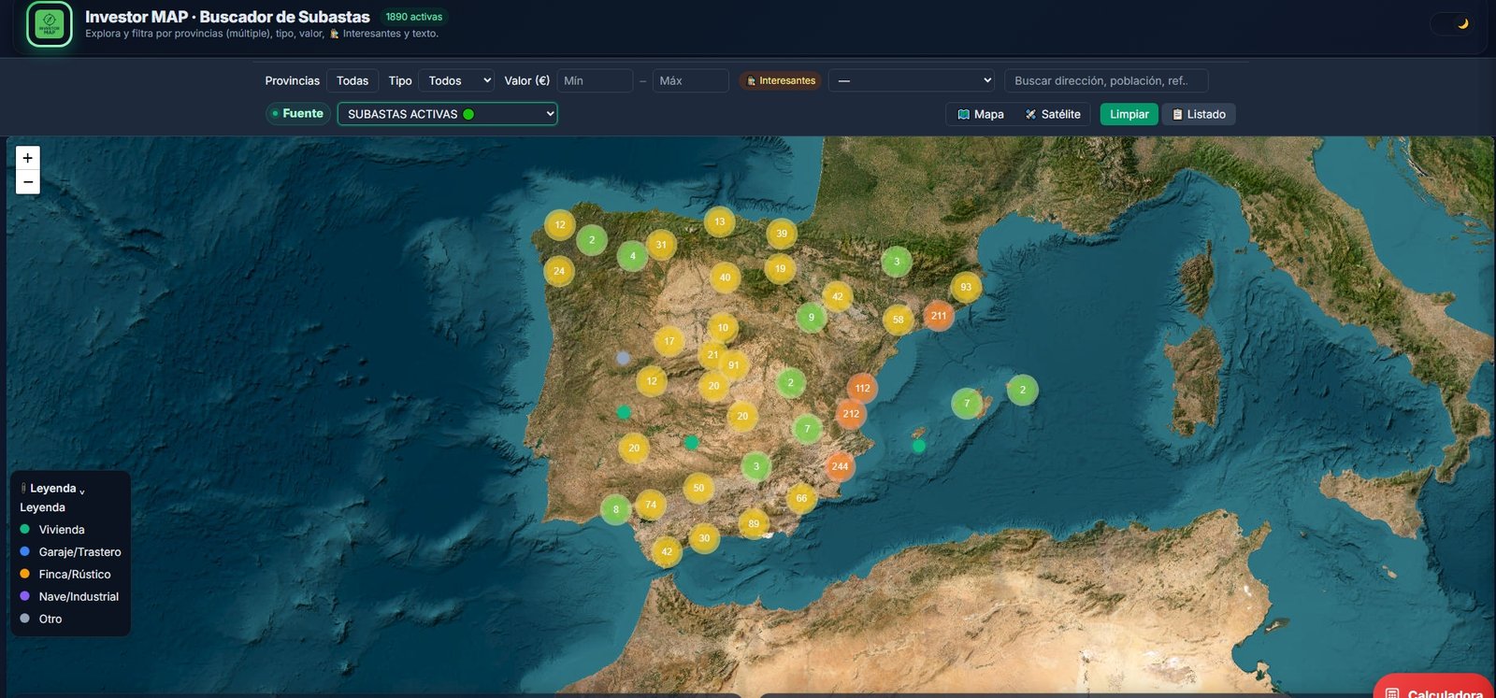
Task: Collapse the Leyenda legend panel
Action: [x=54, y=489]
